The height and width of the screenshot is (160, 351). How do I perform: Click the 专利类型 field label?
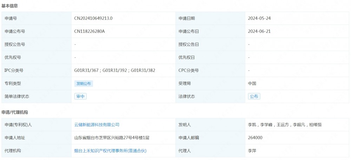coord(13,84)
